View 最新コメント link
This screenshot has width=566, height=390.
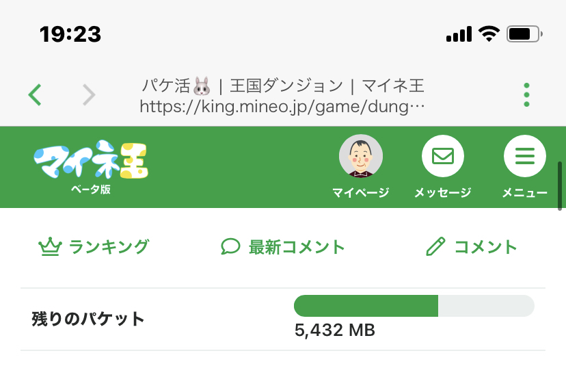[x=296, y=247]
